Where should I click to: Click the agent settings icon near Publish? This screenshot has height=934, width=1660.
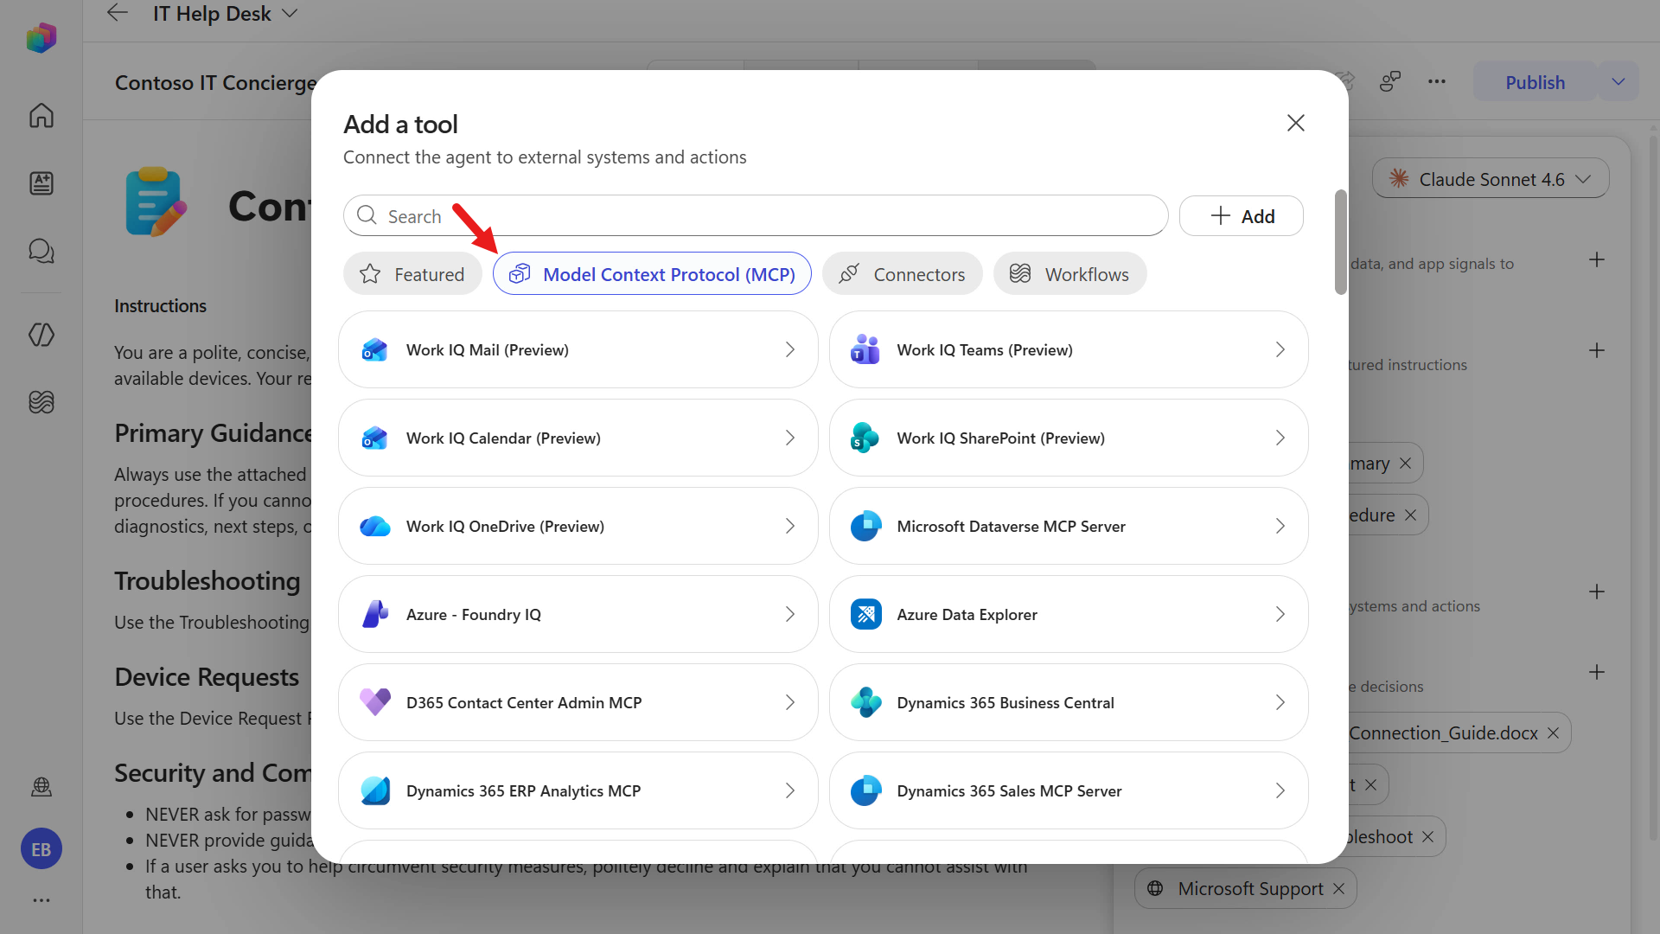(x=1390, y=82)
